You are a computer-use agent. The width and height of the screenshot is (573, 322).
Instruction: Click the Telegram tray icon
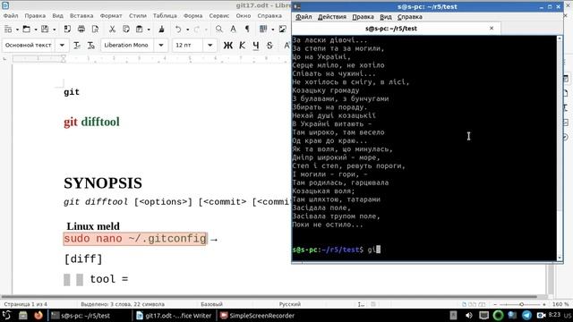526,315
